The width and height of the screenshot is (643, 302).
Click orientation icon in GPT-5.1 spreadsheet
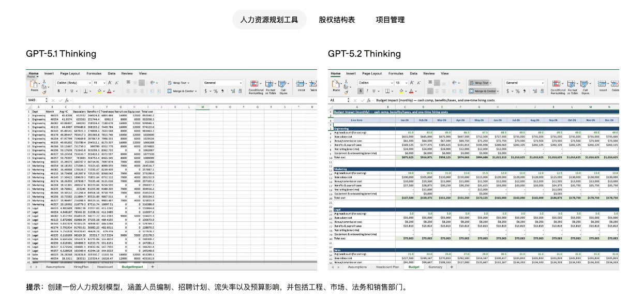coord(152,83)
